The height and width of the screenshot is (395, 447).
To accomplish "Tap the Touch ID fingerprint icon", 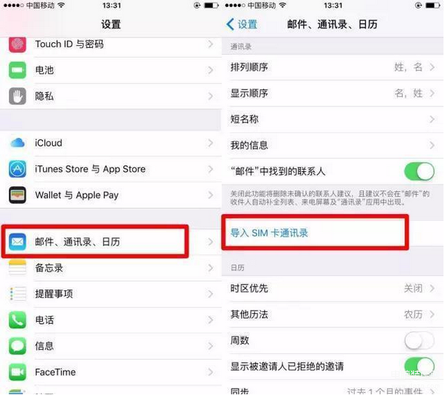I will click(x=18, y=44).
